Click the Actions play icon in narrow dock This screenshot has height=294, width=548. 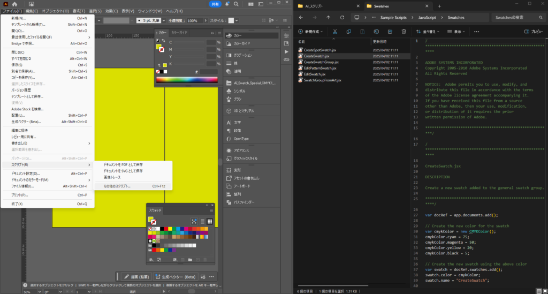287,52
